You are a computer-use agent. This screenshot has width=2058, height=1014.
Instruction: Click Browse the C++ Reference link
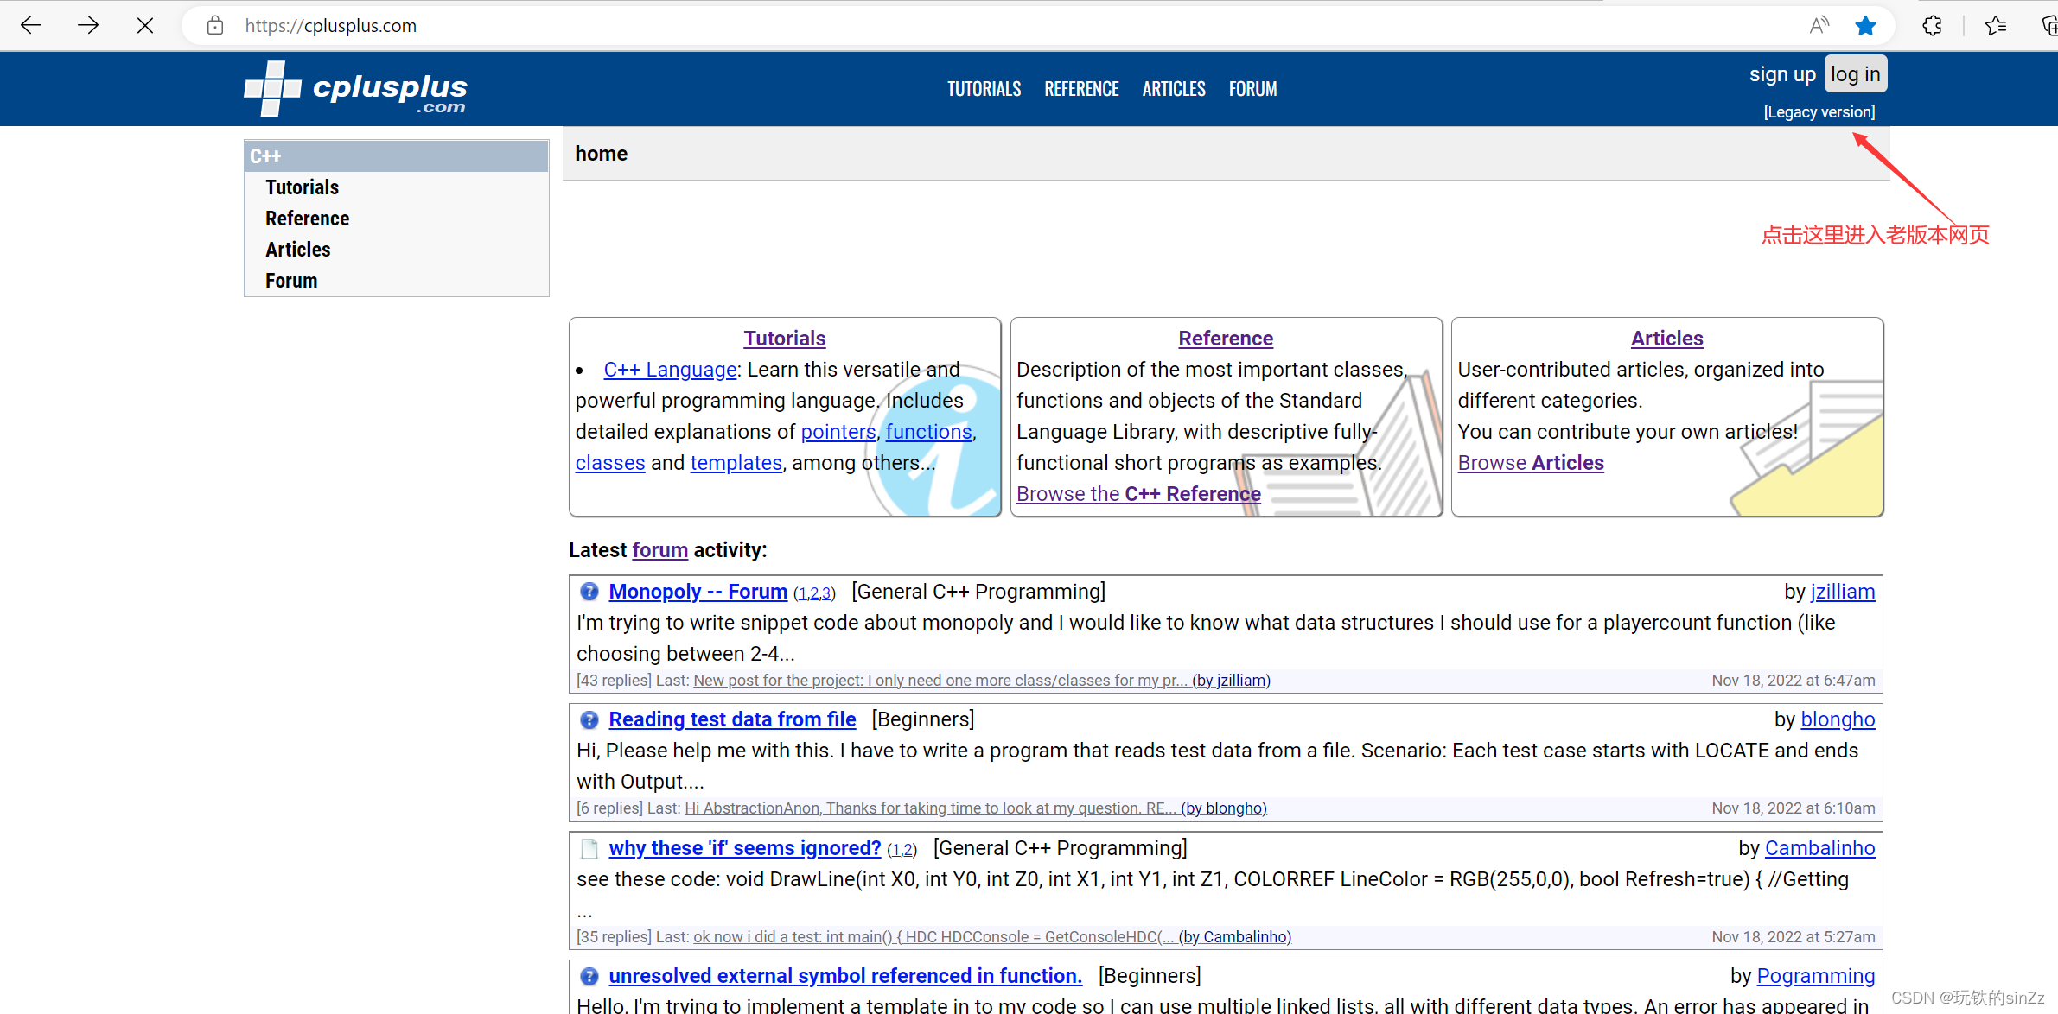[x=1138, y=494]
